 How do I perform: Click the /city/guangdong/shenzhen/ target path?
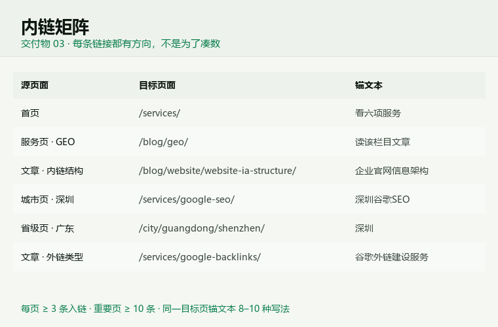pyautogui.click(x=202, y=228)
